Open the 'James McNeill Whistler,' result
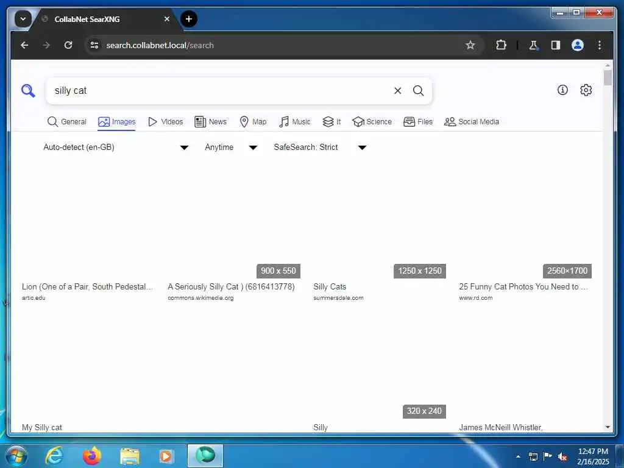Viewport: 624px width, 468px height. (501, 427)
